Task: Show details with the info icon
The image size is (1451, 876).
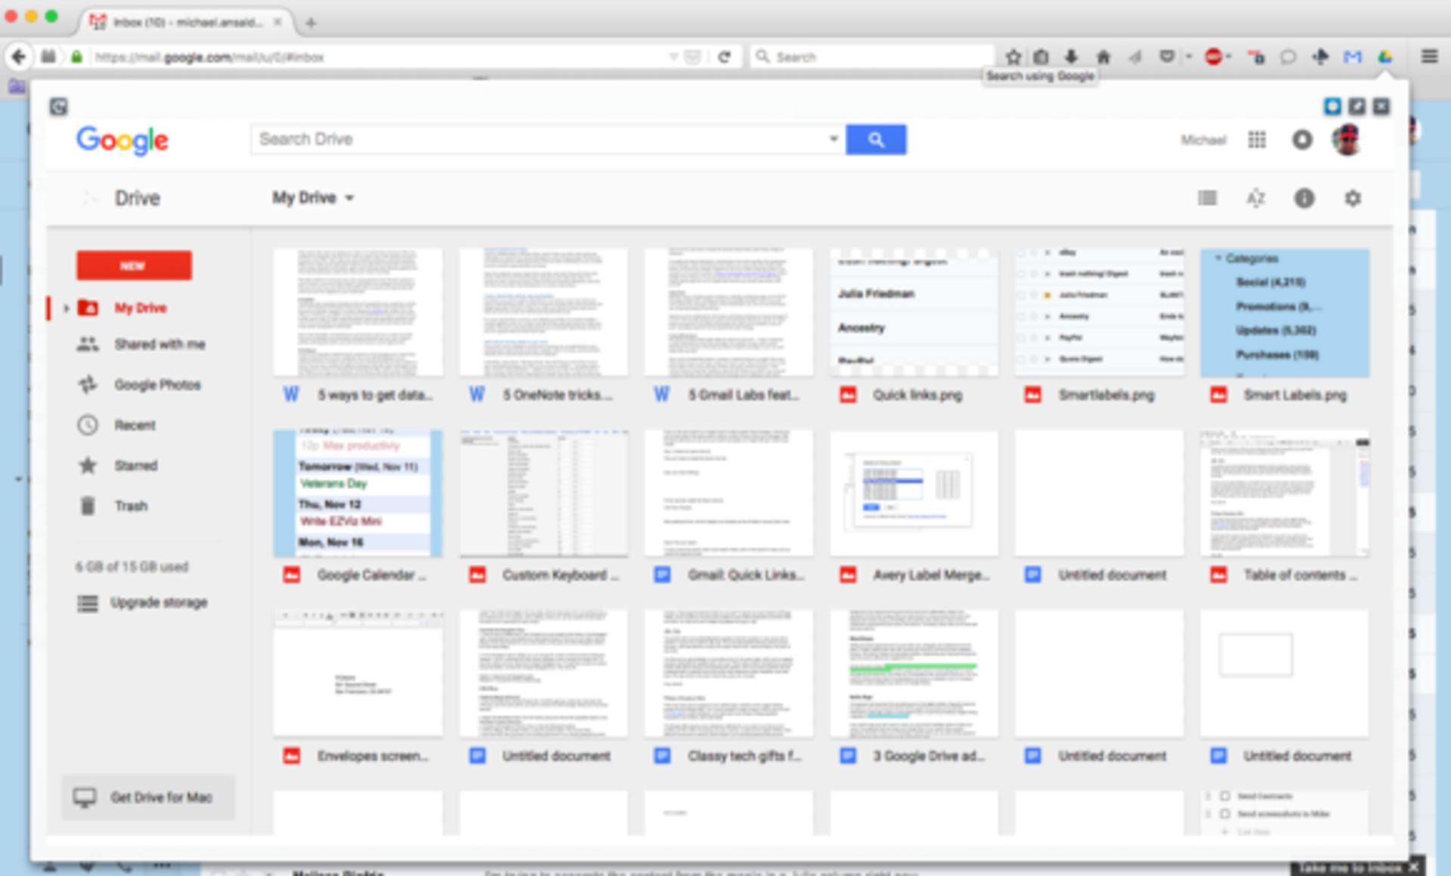Action: tap(1304, 198)
